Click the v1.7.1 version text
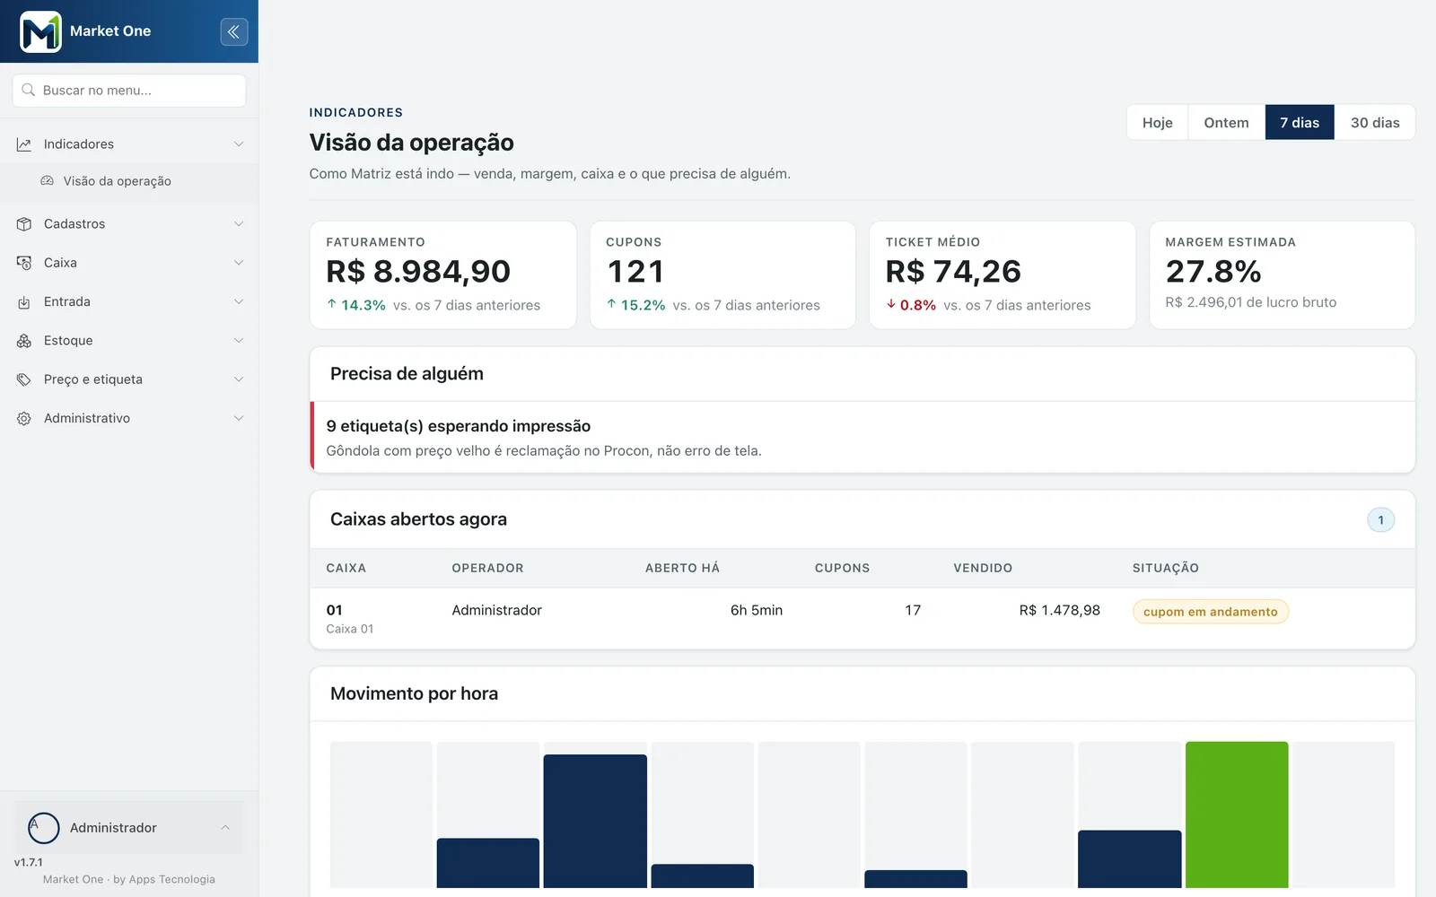This screenshot has width=1436, height=897. pos(29,863)
